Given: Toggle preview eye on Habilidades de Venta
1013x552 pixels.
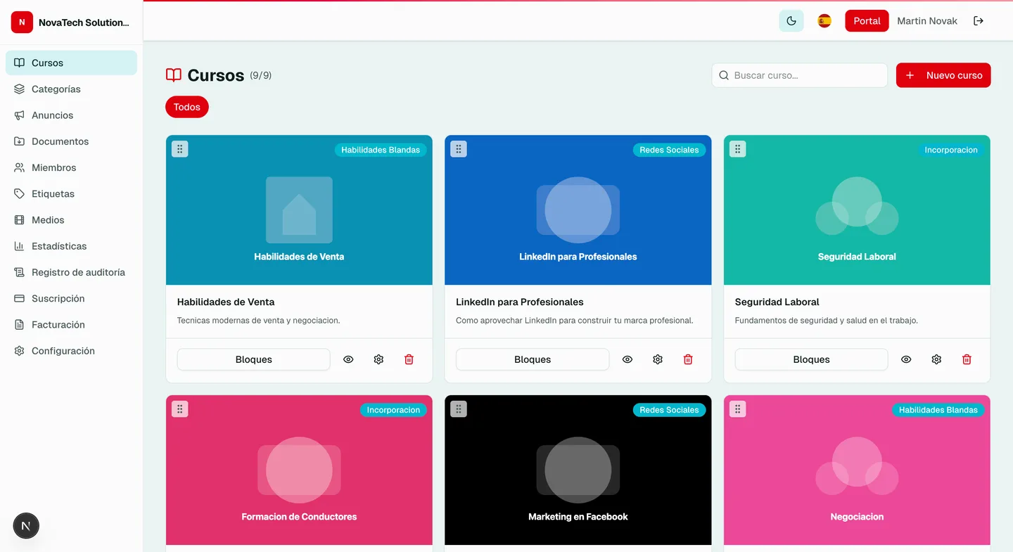Looking at the screenshot, I should coord(348,359).
